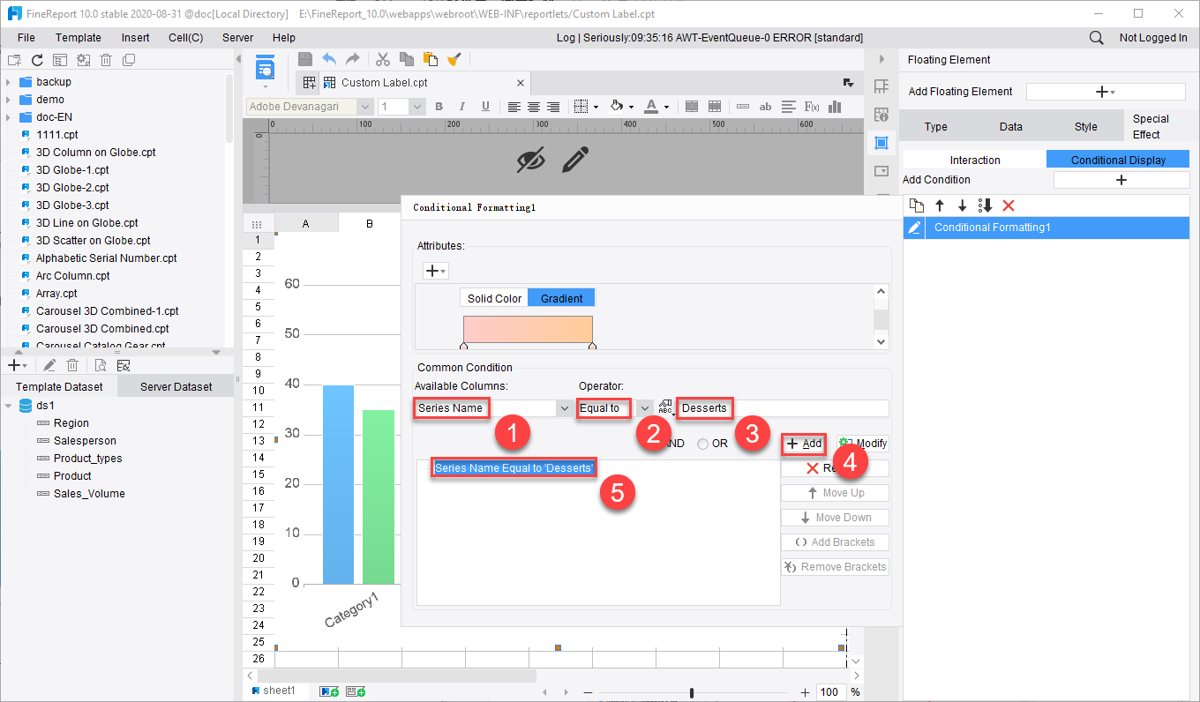The width and height of the screenshot is (1200, 702).
Task: Click the Save template icon
Action: (305, 59)
